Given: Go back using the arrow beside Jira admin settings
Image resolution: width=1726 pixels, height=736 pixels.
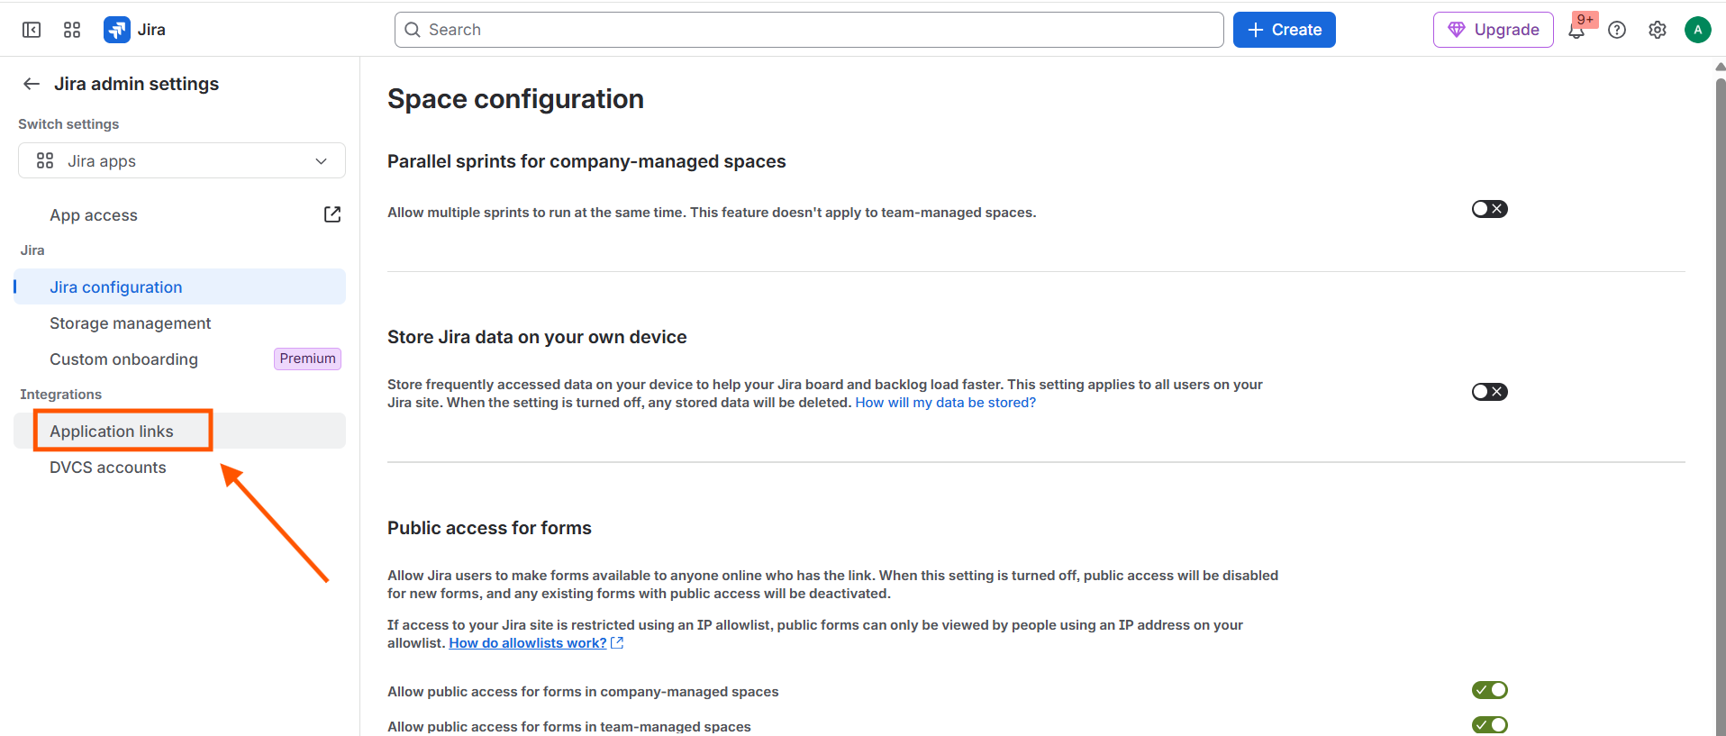Looking at the screenshot, I should pyautogui.click(x=32, y=84).
